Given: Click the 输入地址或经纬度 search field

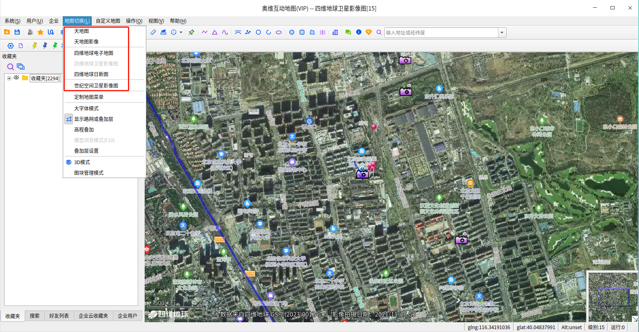Looking at the screenshot, I should [x=441, y=33].
